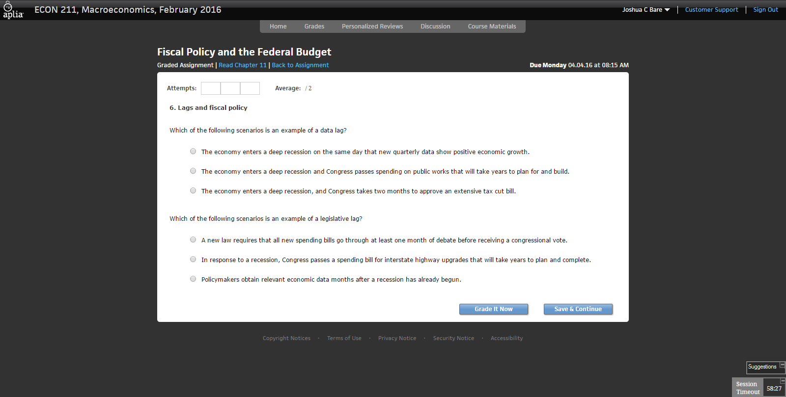The width and height of the screenshot is (786, 397).
Task: Click the "Average: /2" score text
Action: pos(293,88)
